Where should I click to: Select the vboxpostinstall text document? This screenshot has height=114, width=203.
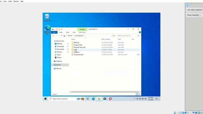(x=78, y=55)
